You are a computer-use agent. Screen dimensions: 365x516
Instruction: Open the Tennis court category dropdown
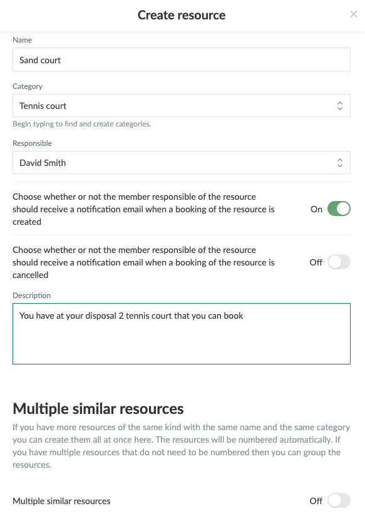tap(182, 106)
